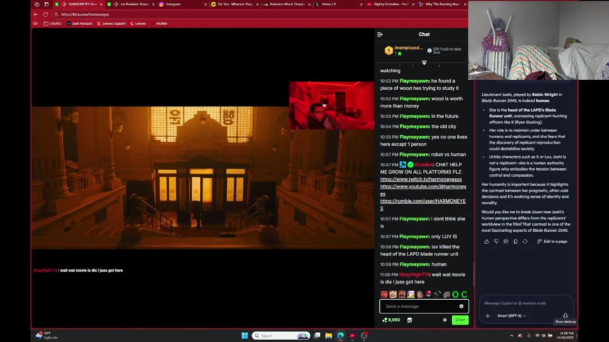Dislike the Copilot response with thumbs down

tap(496, 241)
